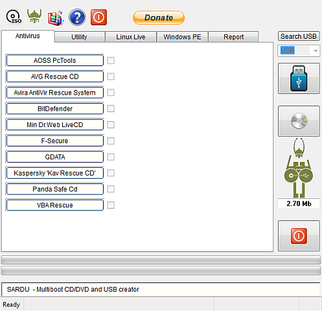Select the Windows PE tab

click(182, 37)
